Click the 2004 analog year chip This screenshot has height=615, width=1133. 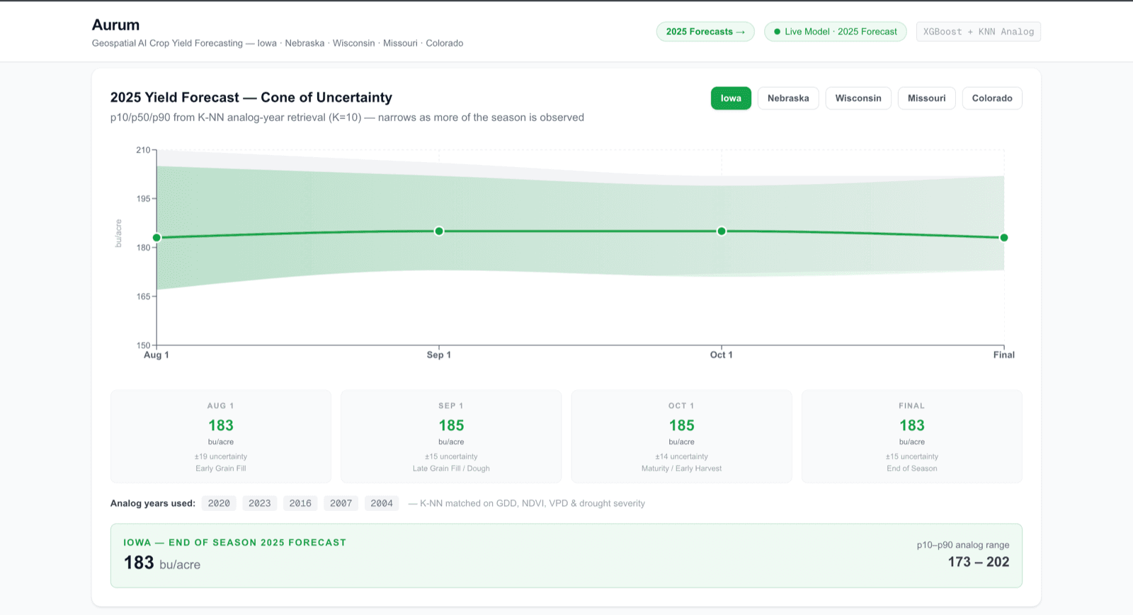[382, 503]
